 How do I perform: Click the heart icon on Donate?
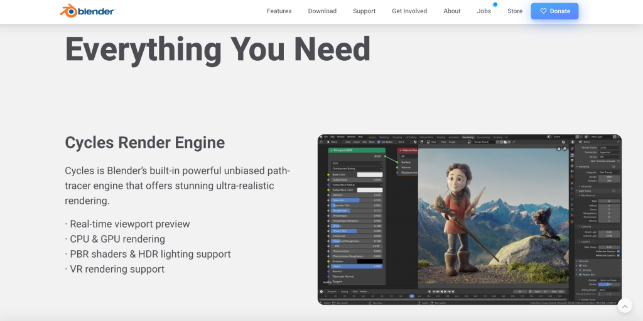(x=543, y=11)
